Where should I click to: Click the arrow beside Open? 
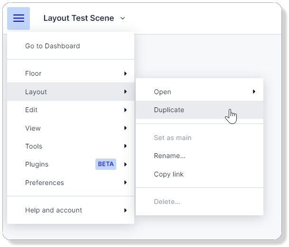254,92
